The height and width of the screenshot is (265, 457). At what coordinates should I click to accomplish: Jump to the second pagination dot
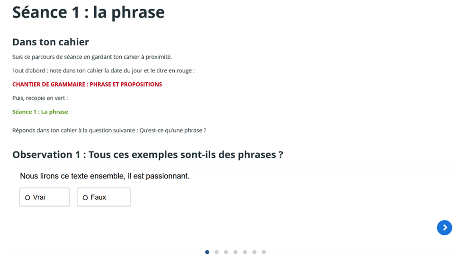216,252
